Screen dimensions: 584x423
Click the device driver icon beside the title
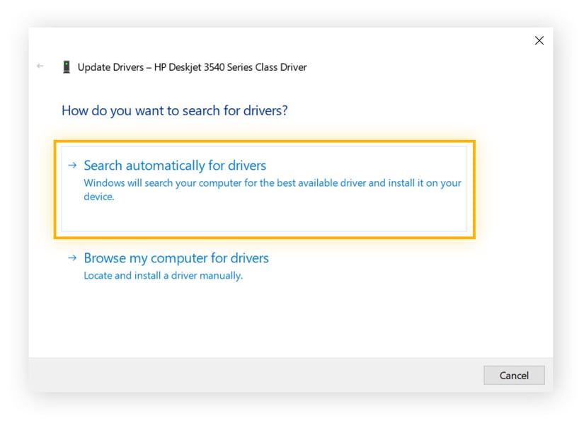[66, 66]
